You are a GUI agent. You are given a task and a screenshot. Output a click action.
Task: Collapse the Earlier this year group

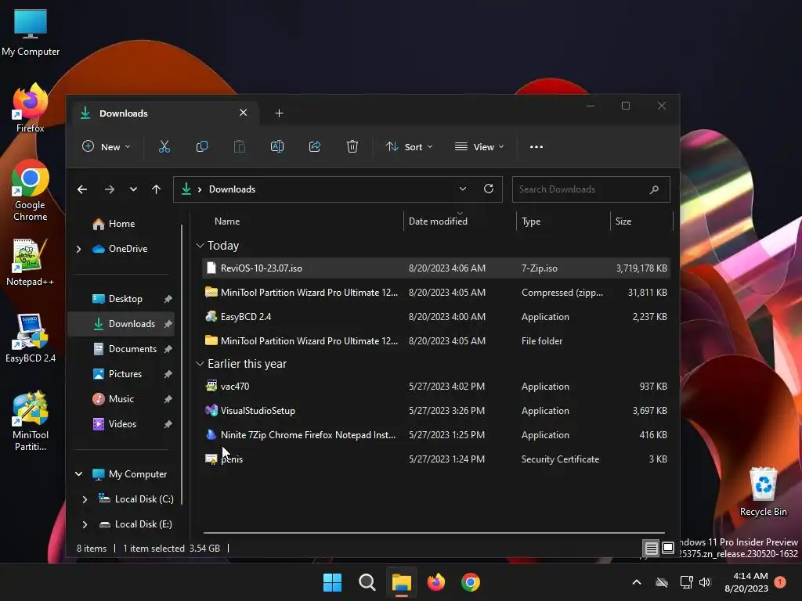point(200,364)
